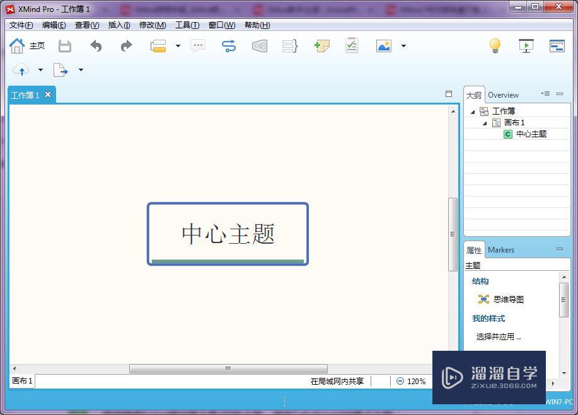
Task: Click canvas scroll left arrow
Action: [14, 368]
